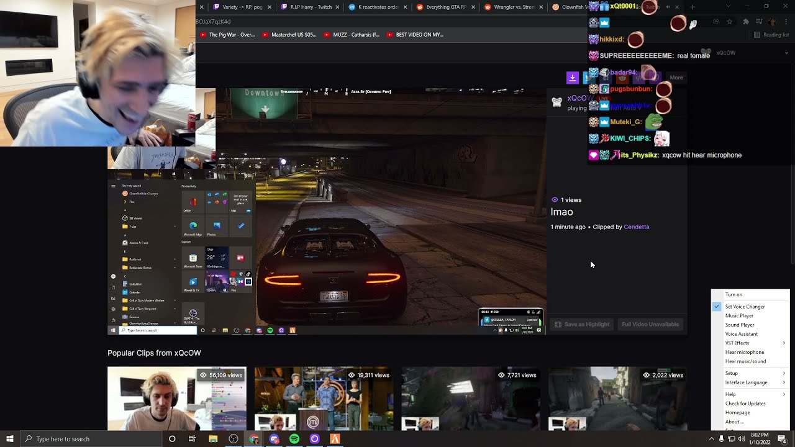795x447 pixels.
Task: Open Discord from the taskbar
Action: (x=274, y=439)
